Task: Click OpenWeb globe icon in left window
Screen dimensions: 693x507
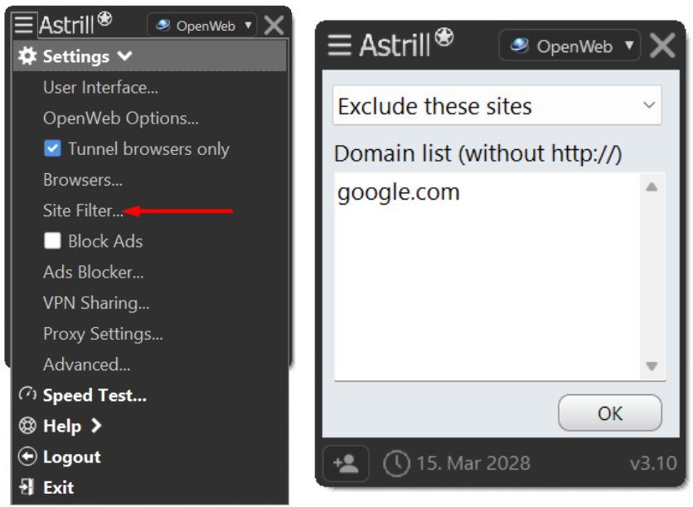Action: (x=163, y=25)
